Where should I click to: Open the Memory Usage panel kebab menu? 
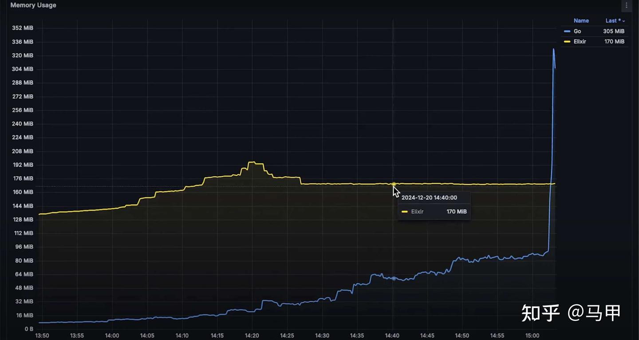coord(627,6)
